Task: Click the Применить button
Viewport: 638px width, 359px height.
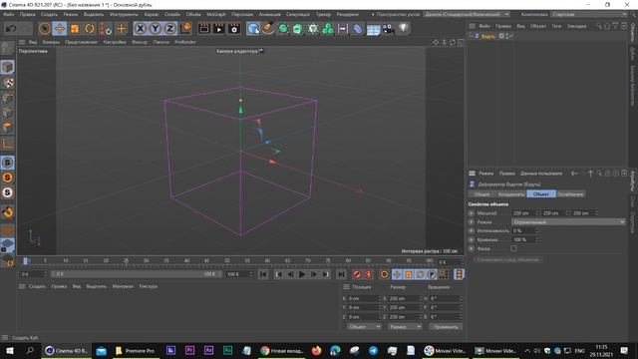Action: click(x=446, y=327)
